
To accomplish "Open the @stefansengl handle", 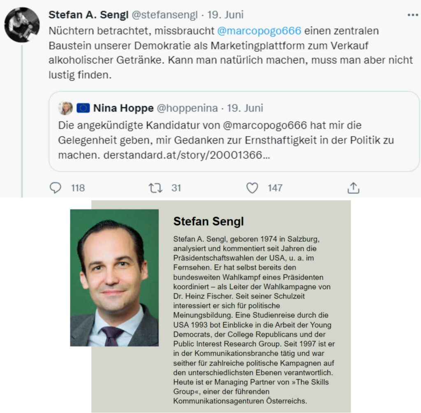I will click(164, 15).
